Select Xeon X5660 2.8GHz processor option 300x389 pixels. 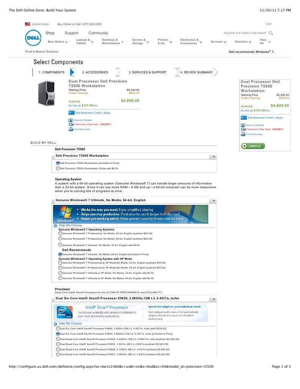click(x=58, y=328)
